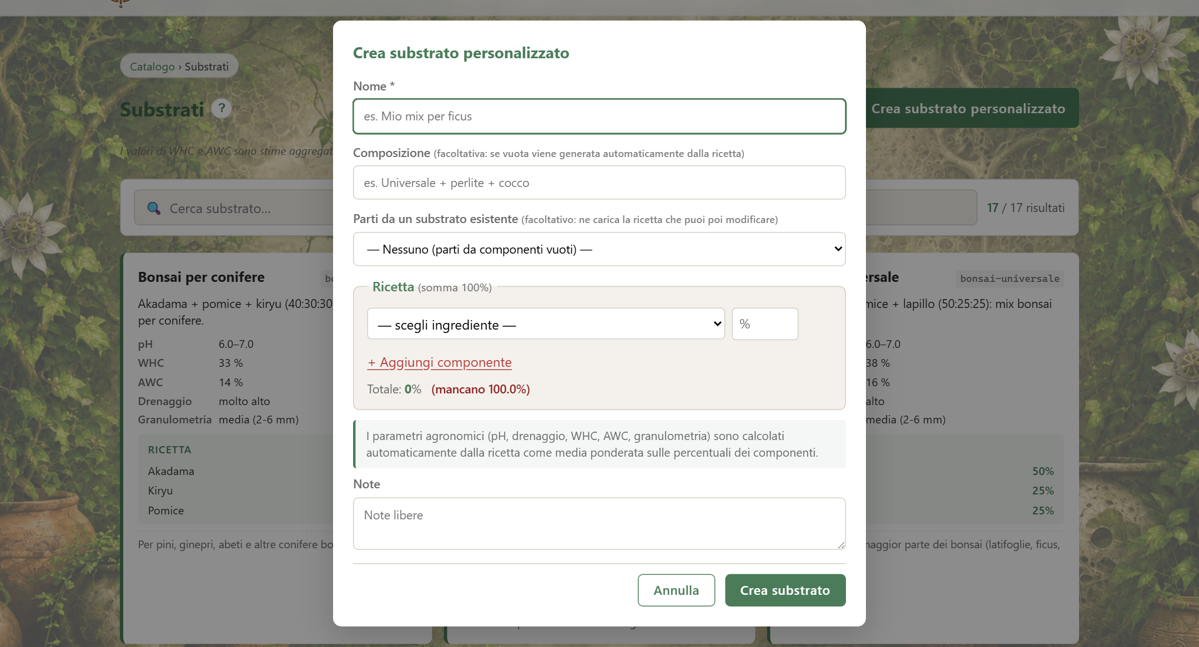Viewport: 1199px width, 647px height.
Task: Click the search magnifier icon
Action: [x=154, y=208]
